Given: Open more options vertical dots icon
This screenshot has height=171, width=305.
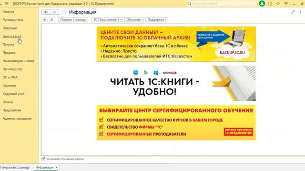Looking at the screenshot, I should coord(300,12).
